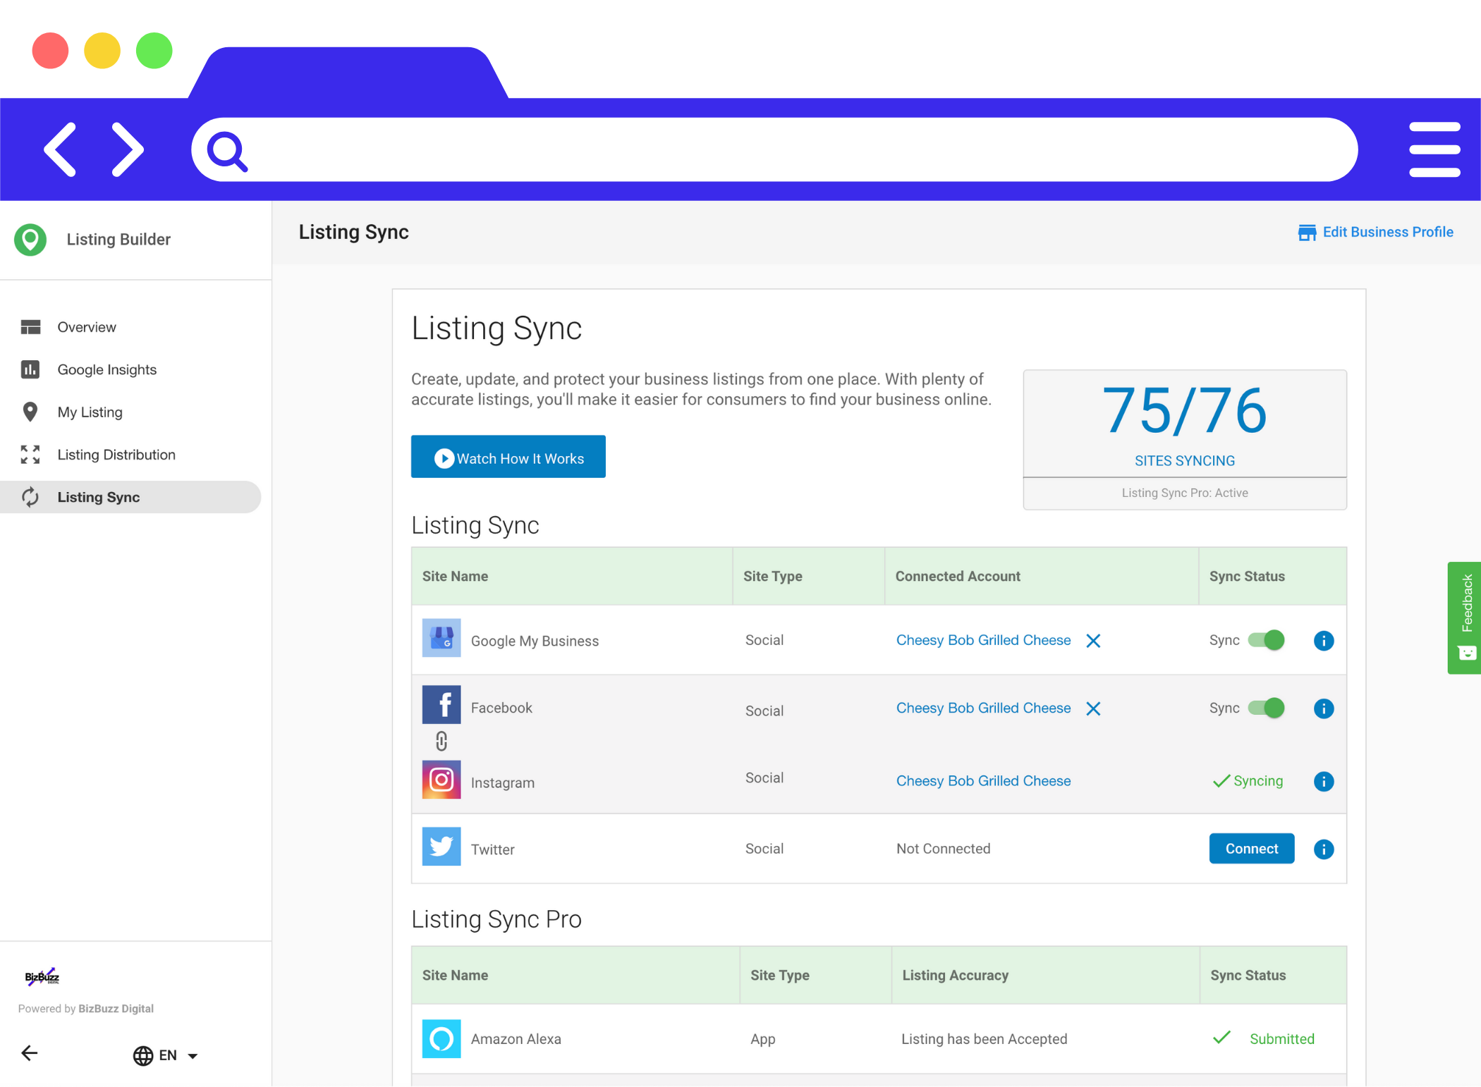The width and height of the screenshot is (1481, 1087).
Task: Open Overview in sidebar
Action: pyautogui.click(x=130, y=327)
